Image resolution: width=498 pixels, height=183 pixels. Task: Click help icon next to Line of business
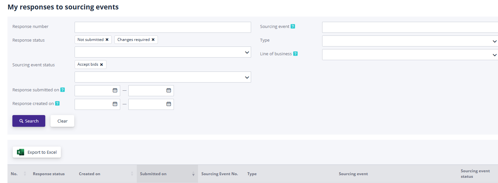tap(295, 54)
